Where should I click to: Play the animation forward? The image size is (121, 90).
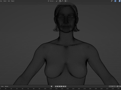(62, 86)
